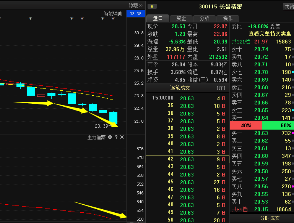Switch to the 分析 tab
The width and height of the screenshot is (294, 223).
[x=205, y=18]
